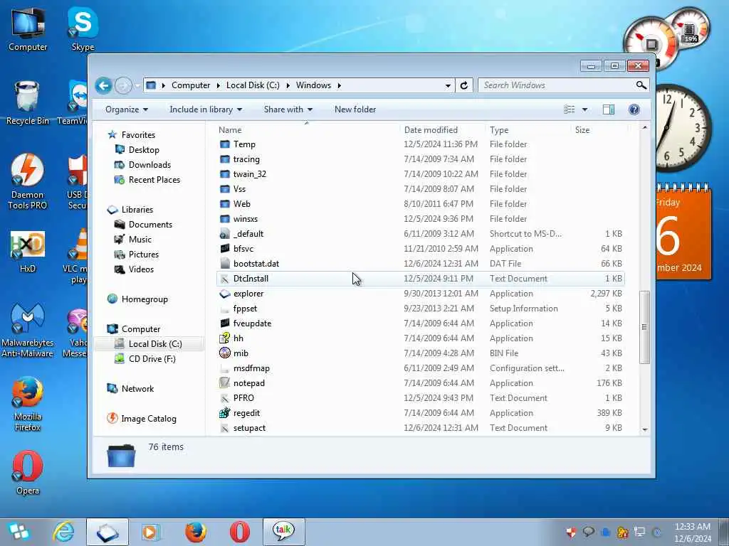Open Explorer help question mark icon
The image size is (729, 546).
click(634, 109)
